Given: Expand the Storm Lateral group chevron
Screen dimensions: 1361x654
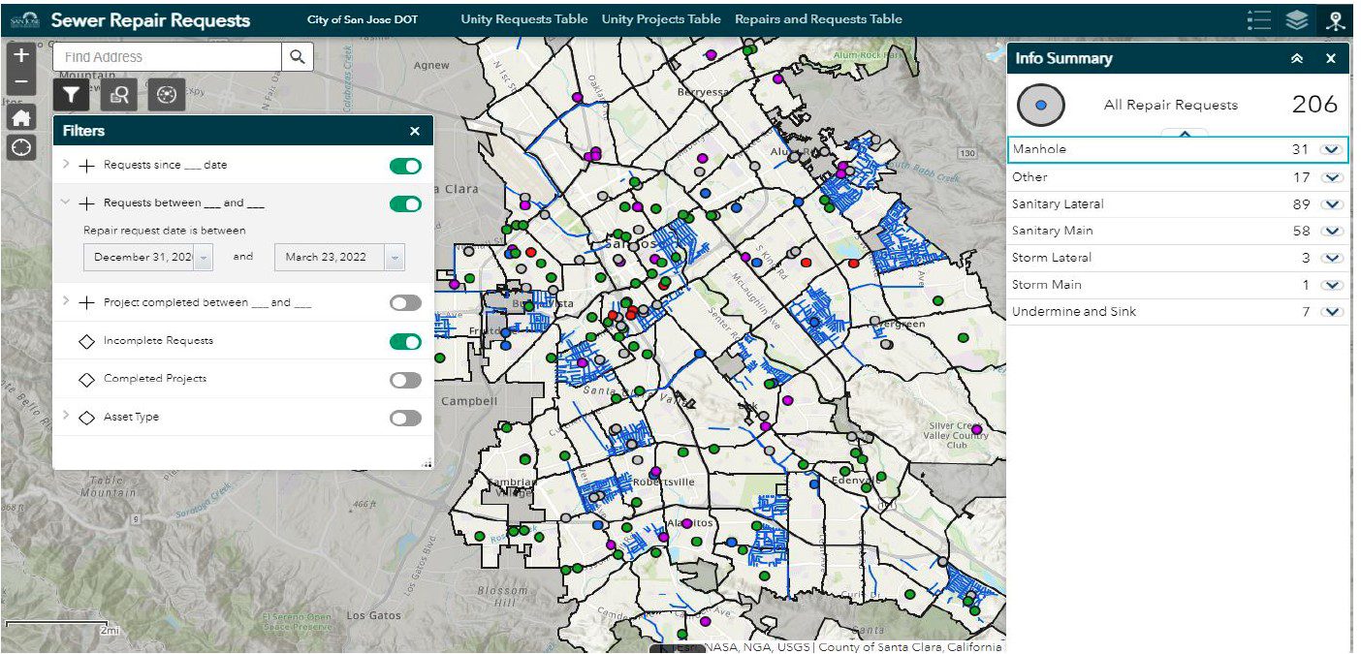Looking at the screenshot, I should coord(1331,258).
